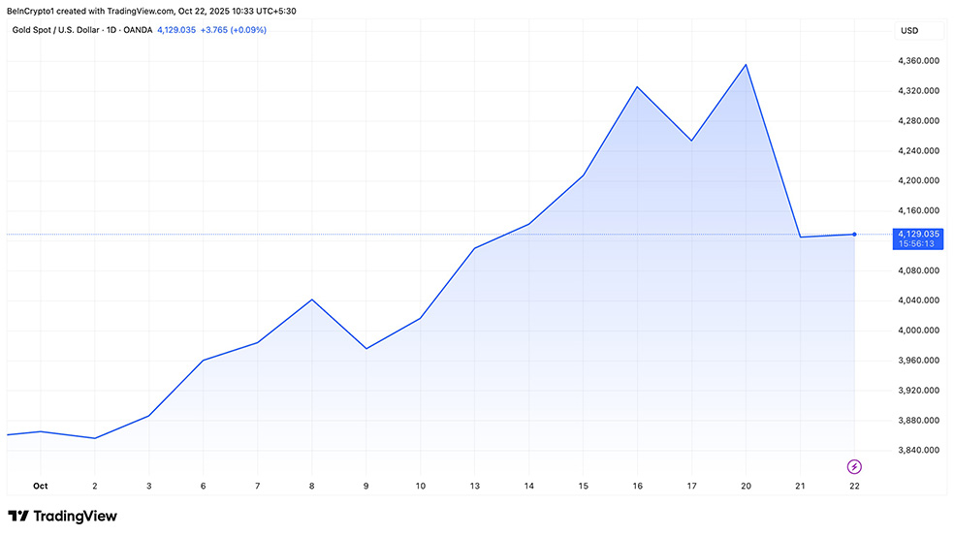Select the Oct label on time axis
954x537 pixels.
pyautogui.click(x=40, y=486)
